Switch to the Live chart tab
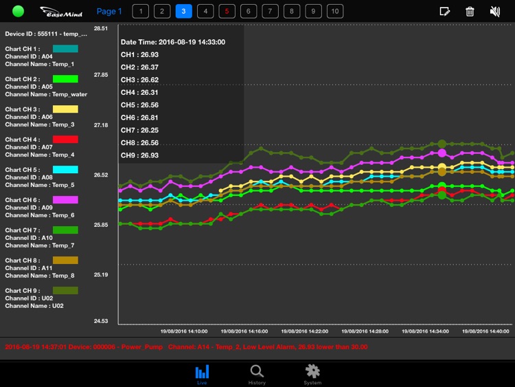 pos(202,375)
